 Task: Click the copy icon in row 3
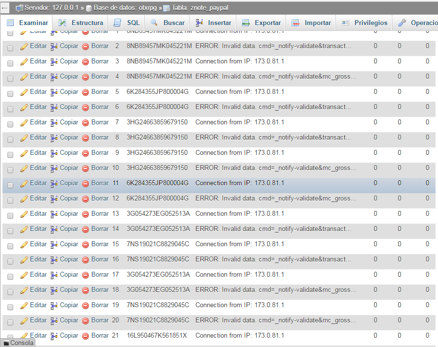[x=54, y=62]
